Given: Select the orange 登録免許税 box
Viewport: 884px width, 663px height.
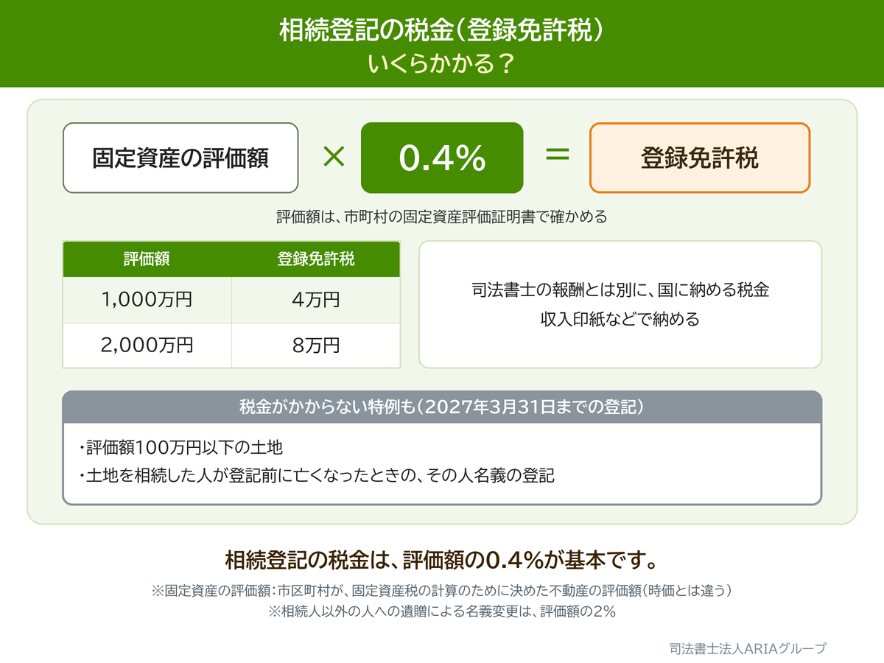Looking at the screenshot, I should [x=700, y=158].
